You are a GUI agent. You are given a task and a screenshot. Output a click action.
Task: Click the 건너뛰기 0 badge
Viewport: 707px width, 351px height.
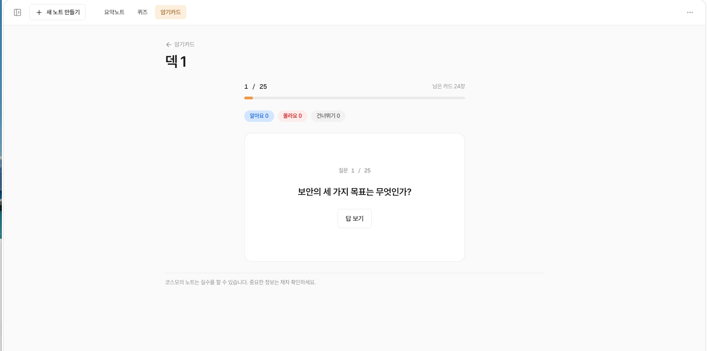[x=328, y=116]
